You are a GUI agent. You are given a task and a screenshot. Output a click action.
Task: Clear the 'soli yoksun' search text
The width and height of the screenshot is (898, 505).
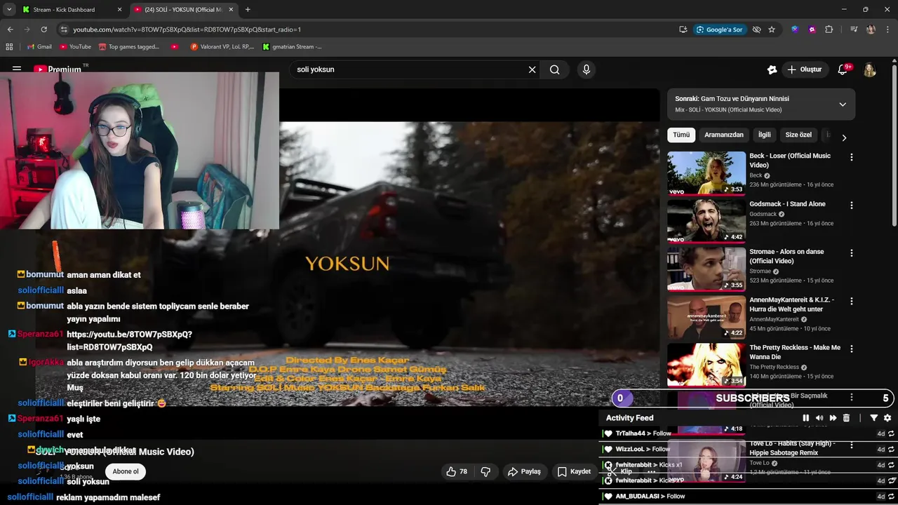click(532, 69)
